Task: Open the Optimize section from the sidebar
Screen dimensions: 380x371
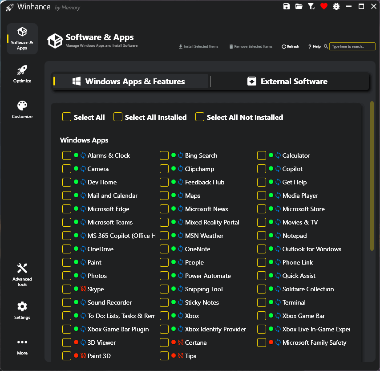Action: coord(22,74)
